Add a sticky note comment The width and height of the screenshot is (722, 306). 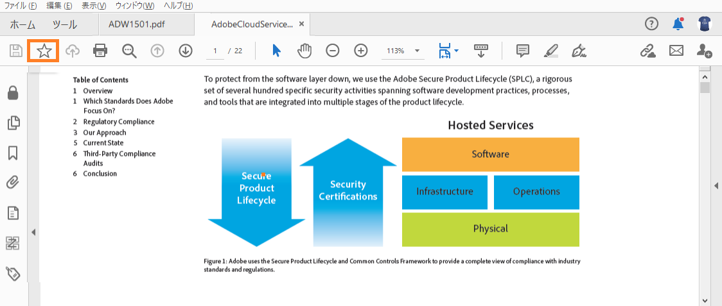[522, 51]
